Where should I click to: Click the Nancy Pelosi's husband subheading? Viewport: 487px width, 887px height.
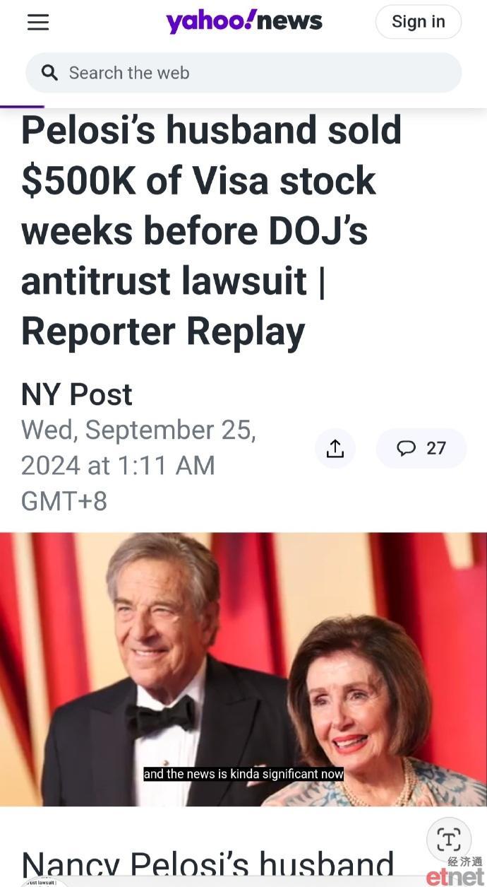208,865
